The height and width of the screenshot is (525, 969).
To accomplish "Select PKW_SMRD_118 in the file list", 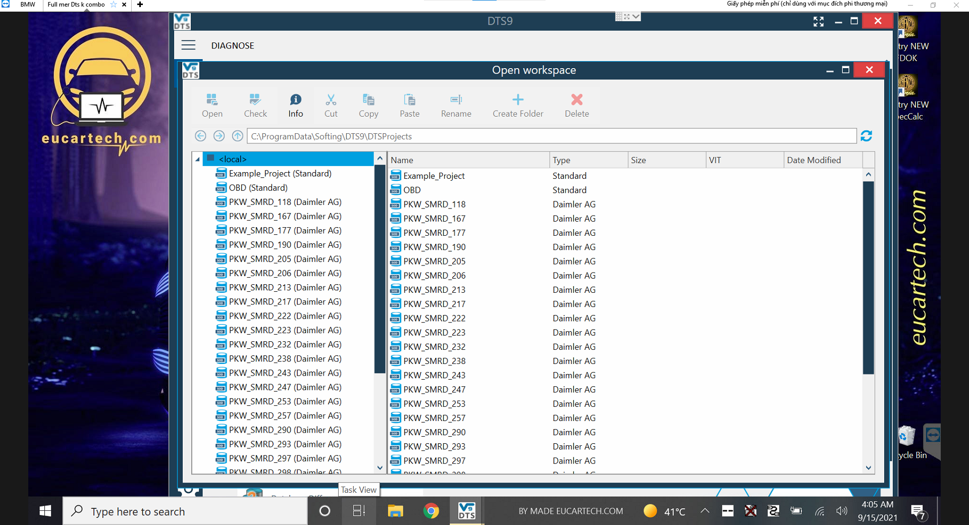I will 435,204.
